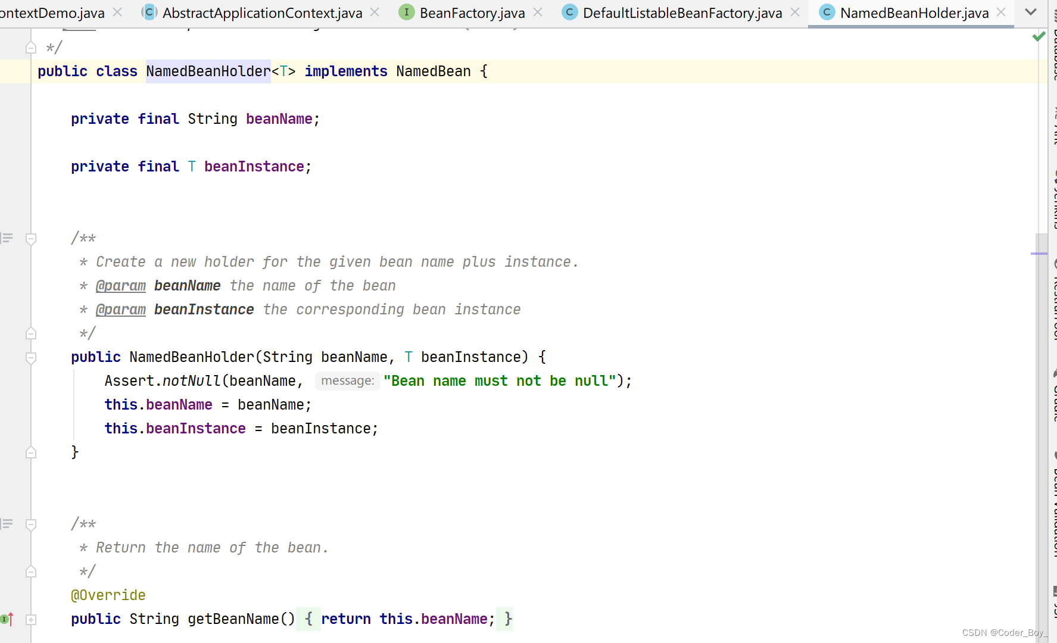Click the interface icon on BeanFactory.java tab
The image size is (1057, 643).
pyautogui.click(x=407, y=12)
